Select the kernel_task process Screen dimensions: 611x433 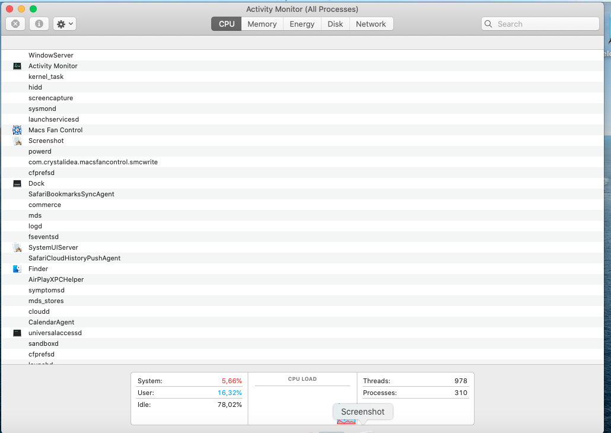tap(46, 77)
